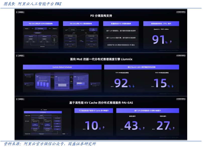Click the large 92 figure
The image size is (203, 149).
click(121, 83)
